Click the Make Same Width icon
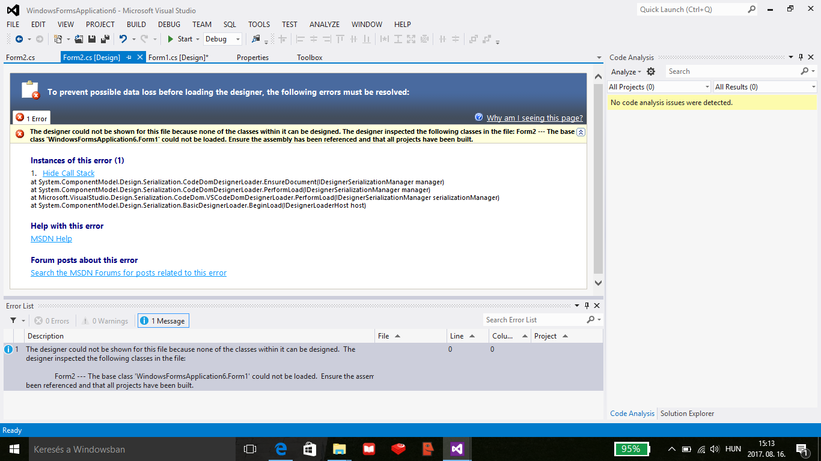The width and height of the screenshot is (821, 461). click(x=385, y=39)
